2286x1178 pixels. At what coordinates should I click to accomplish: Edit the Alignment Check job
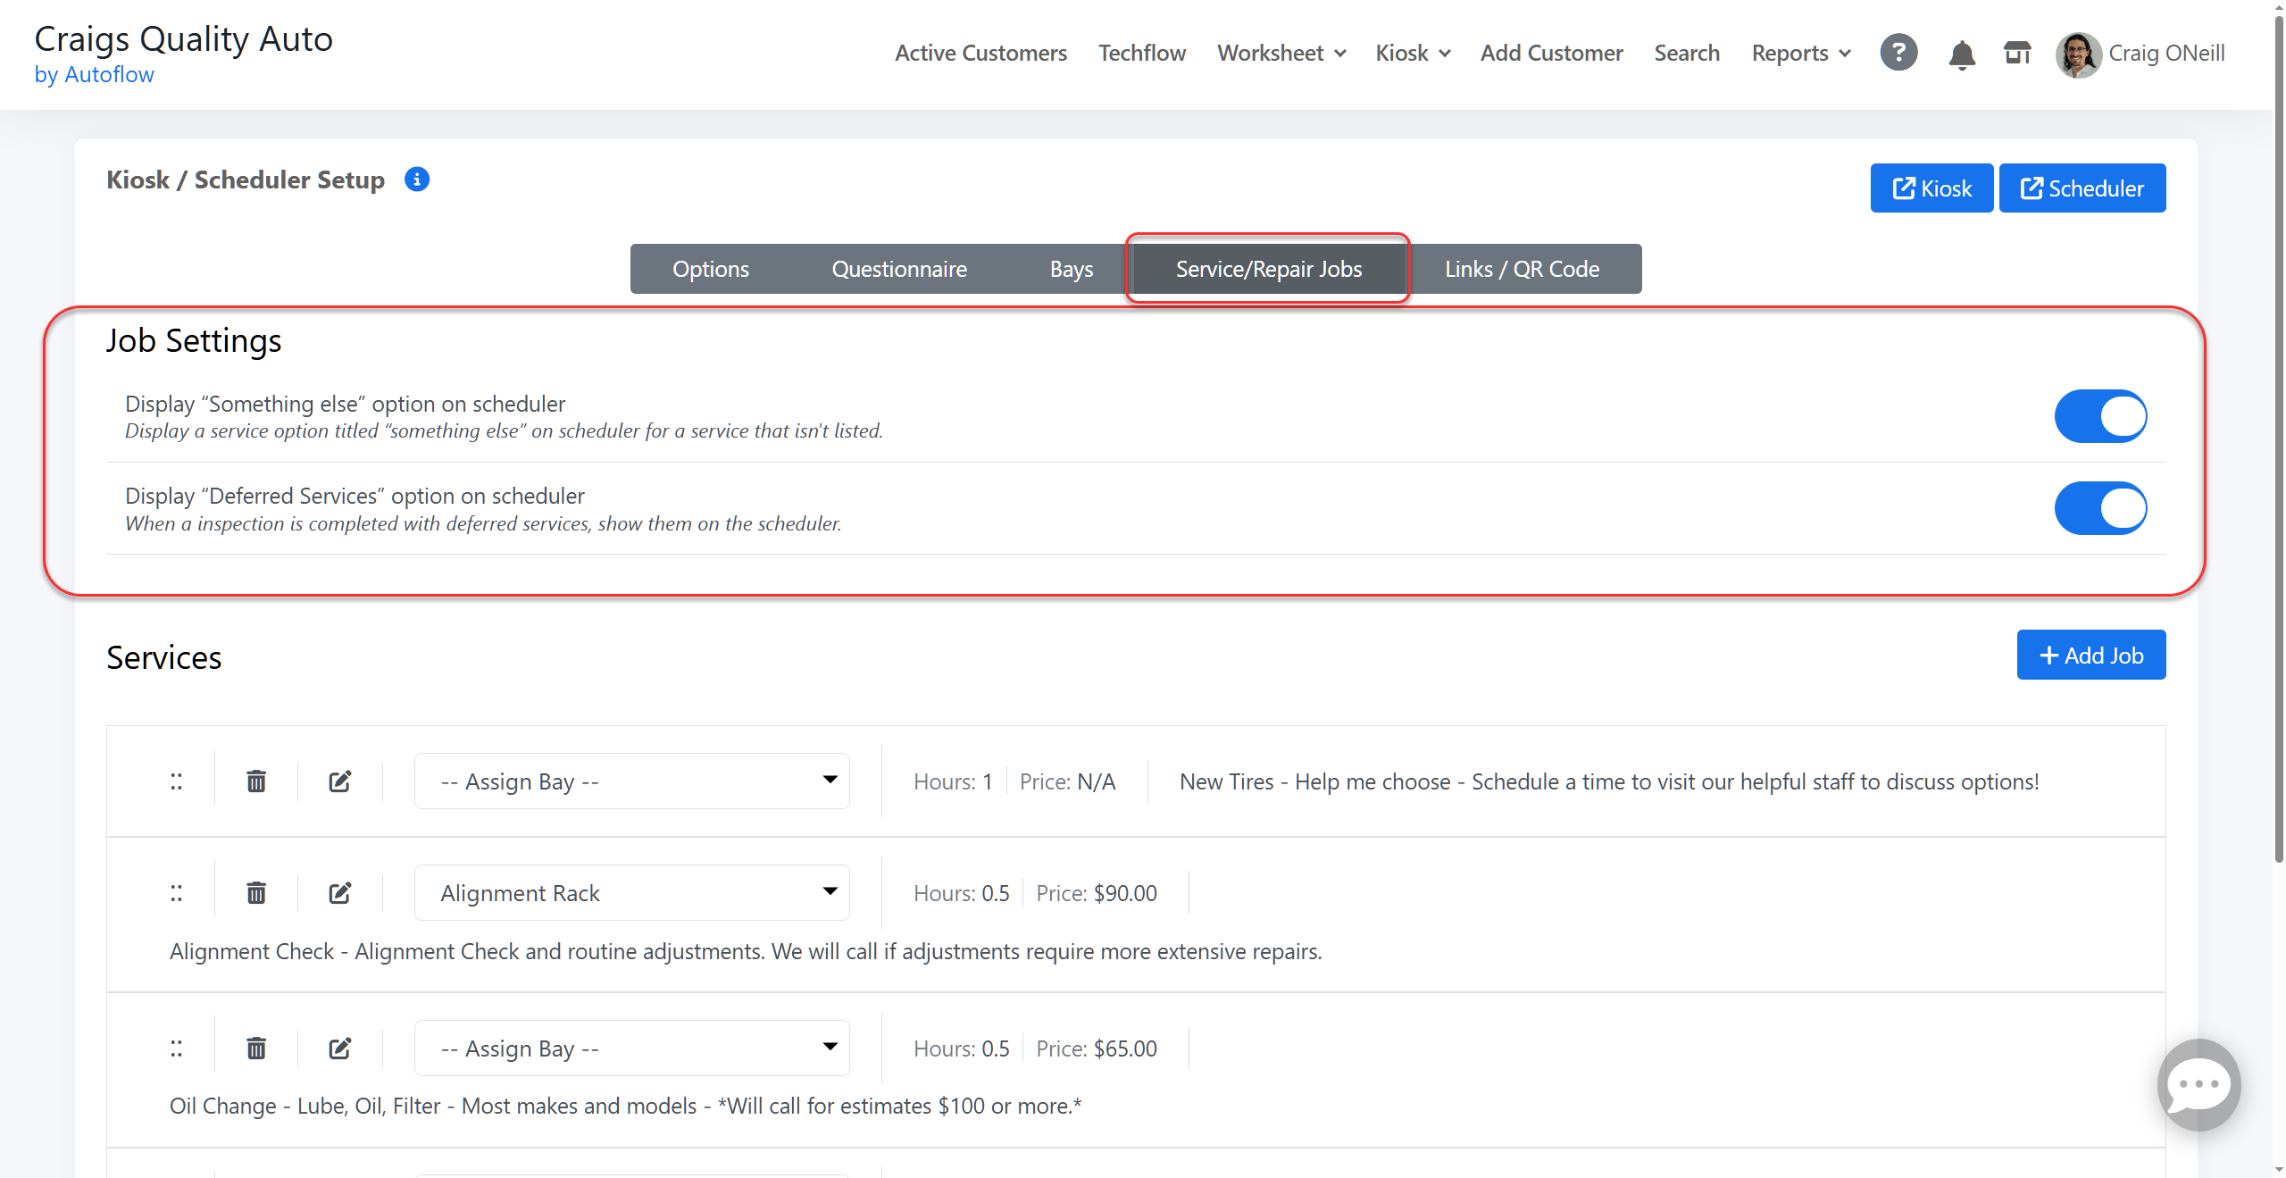[x=340, y=893]
